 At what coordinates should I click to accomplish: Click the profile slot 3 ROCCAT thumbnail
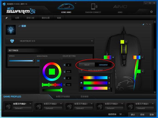tap(69, 106)
